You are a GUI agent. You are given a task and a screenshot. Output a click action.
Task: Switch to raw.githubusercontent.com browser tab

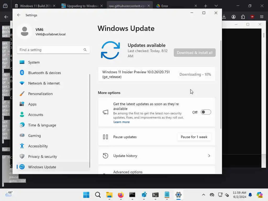pos(129,6)
